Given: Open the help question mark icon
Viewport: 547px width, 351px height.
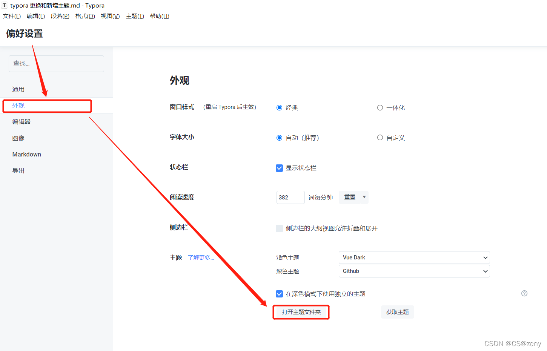Looking at the screenshot, I should click(524, 293).
